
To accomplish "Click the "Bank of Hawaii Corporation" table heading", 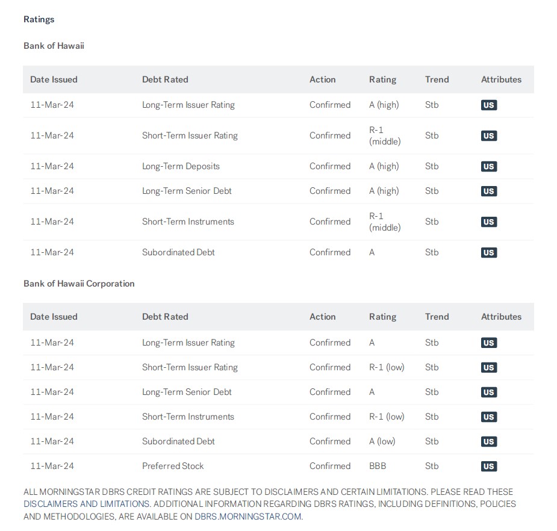I will 79,284.
